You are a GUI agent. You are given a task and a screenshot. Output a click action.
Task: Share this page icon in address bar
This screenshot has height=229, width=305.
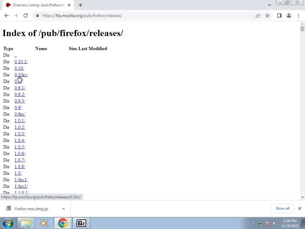pyautogui.click(x=258, y=16)
